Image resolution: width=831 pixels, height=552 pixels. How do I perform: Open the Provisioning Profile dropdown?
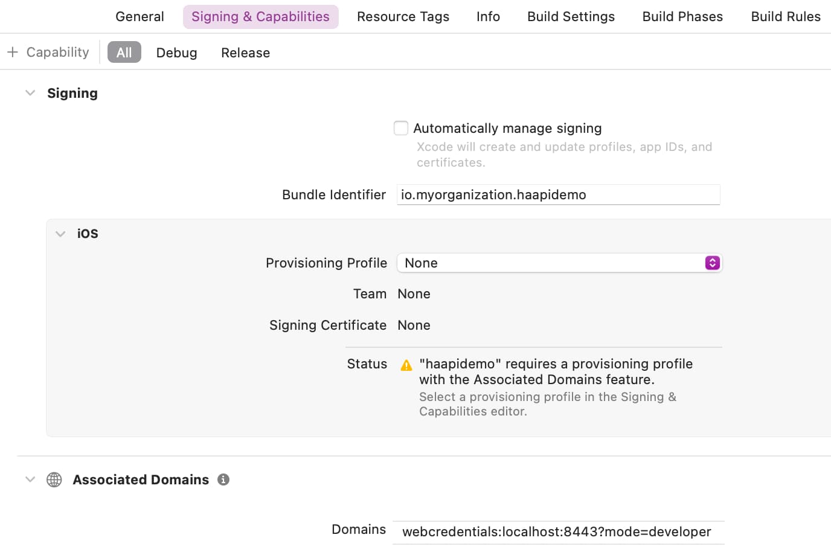point(559,263)
